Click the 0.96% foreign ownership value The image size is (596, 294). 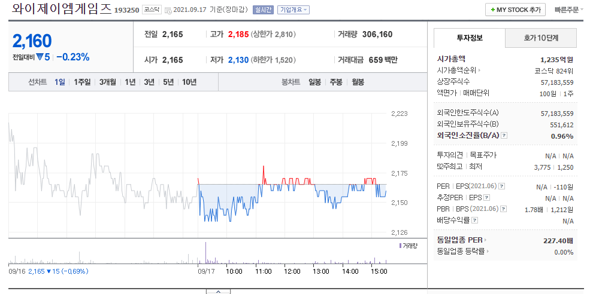point(562,136)
